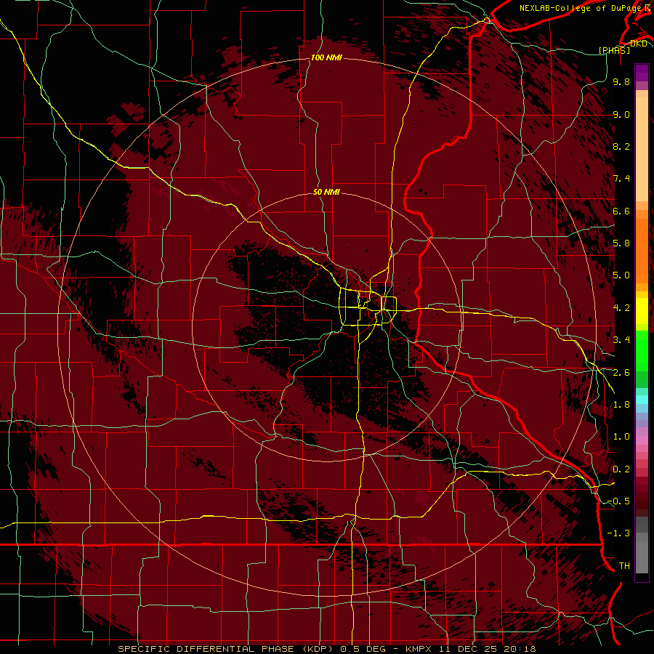Image resolution: width=654 pixels, height=654 pixels.
Task: Click the 8.2 value on the color scale
Action: click(621, 147)
